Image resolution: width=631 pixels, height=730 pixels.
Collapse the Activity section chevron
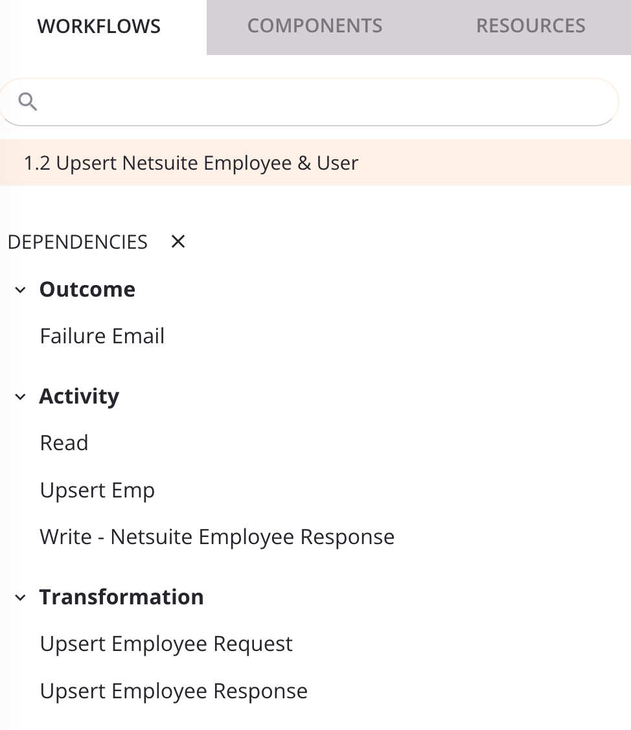click(19, 396)
